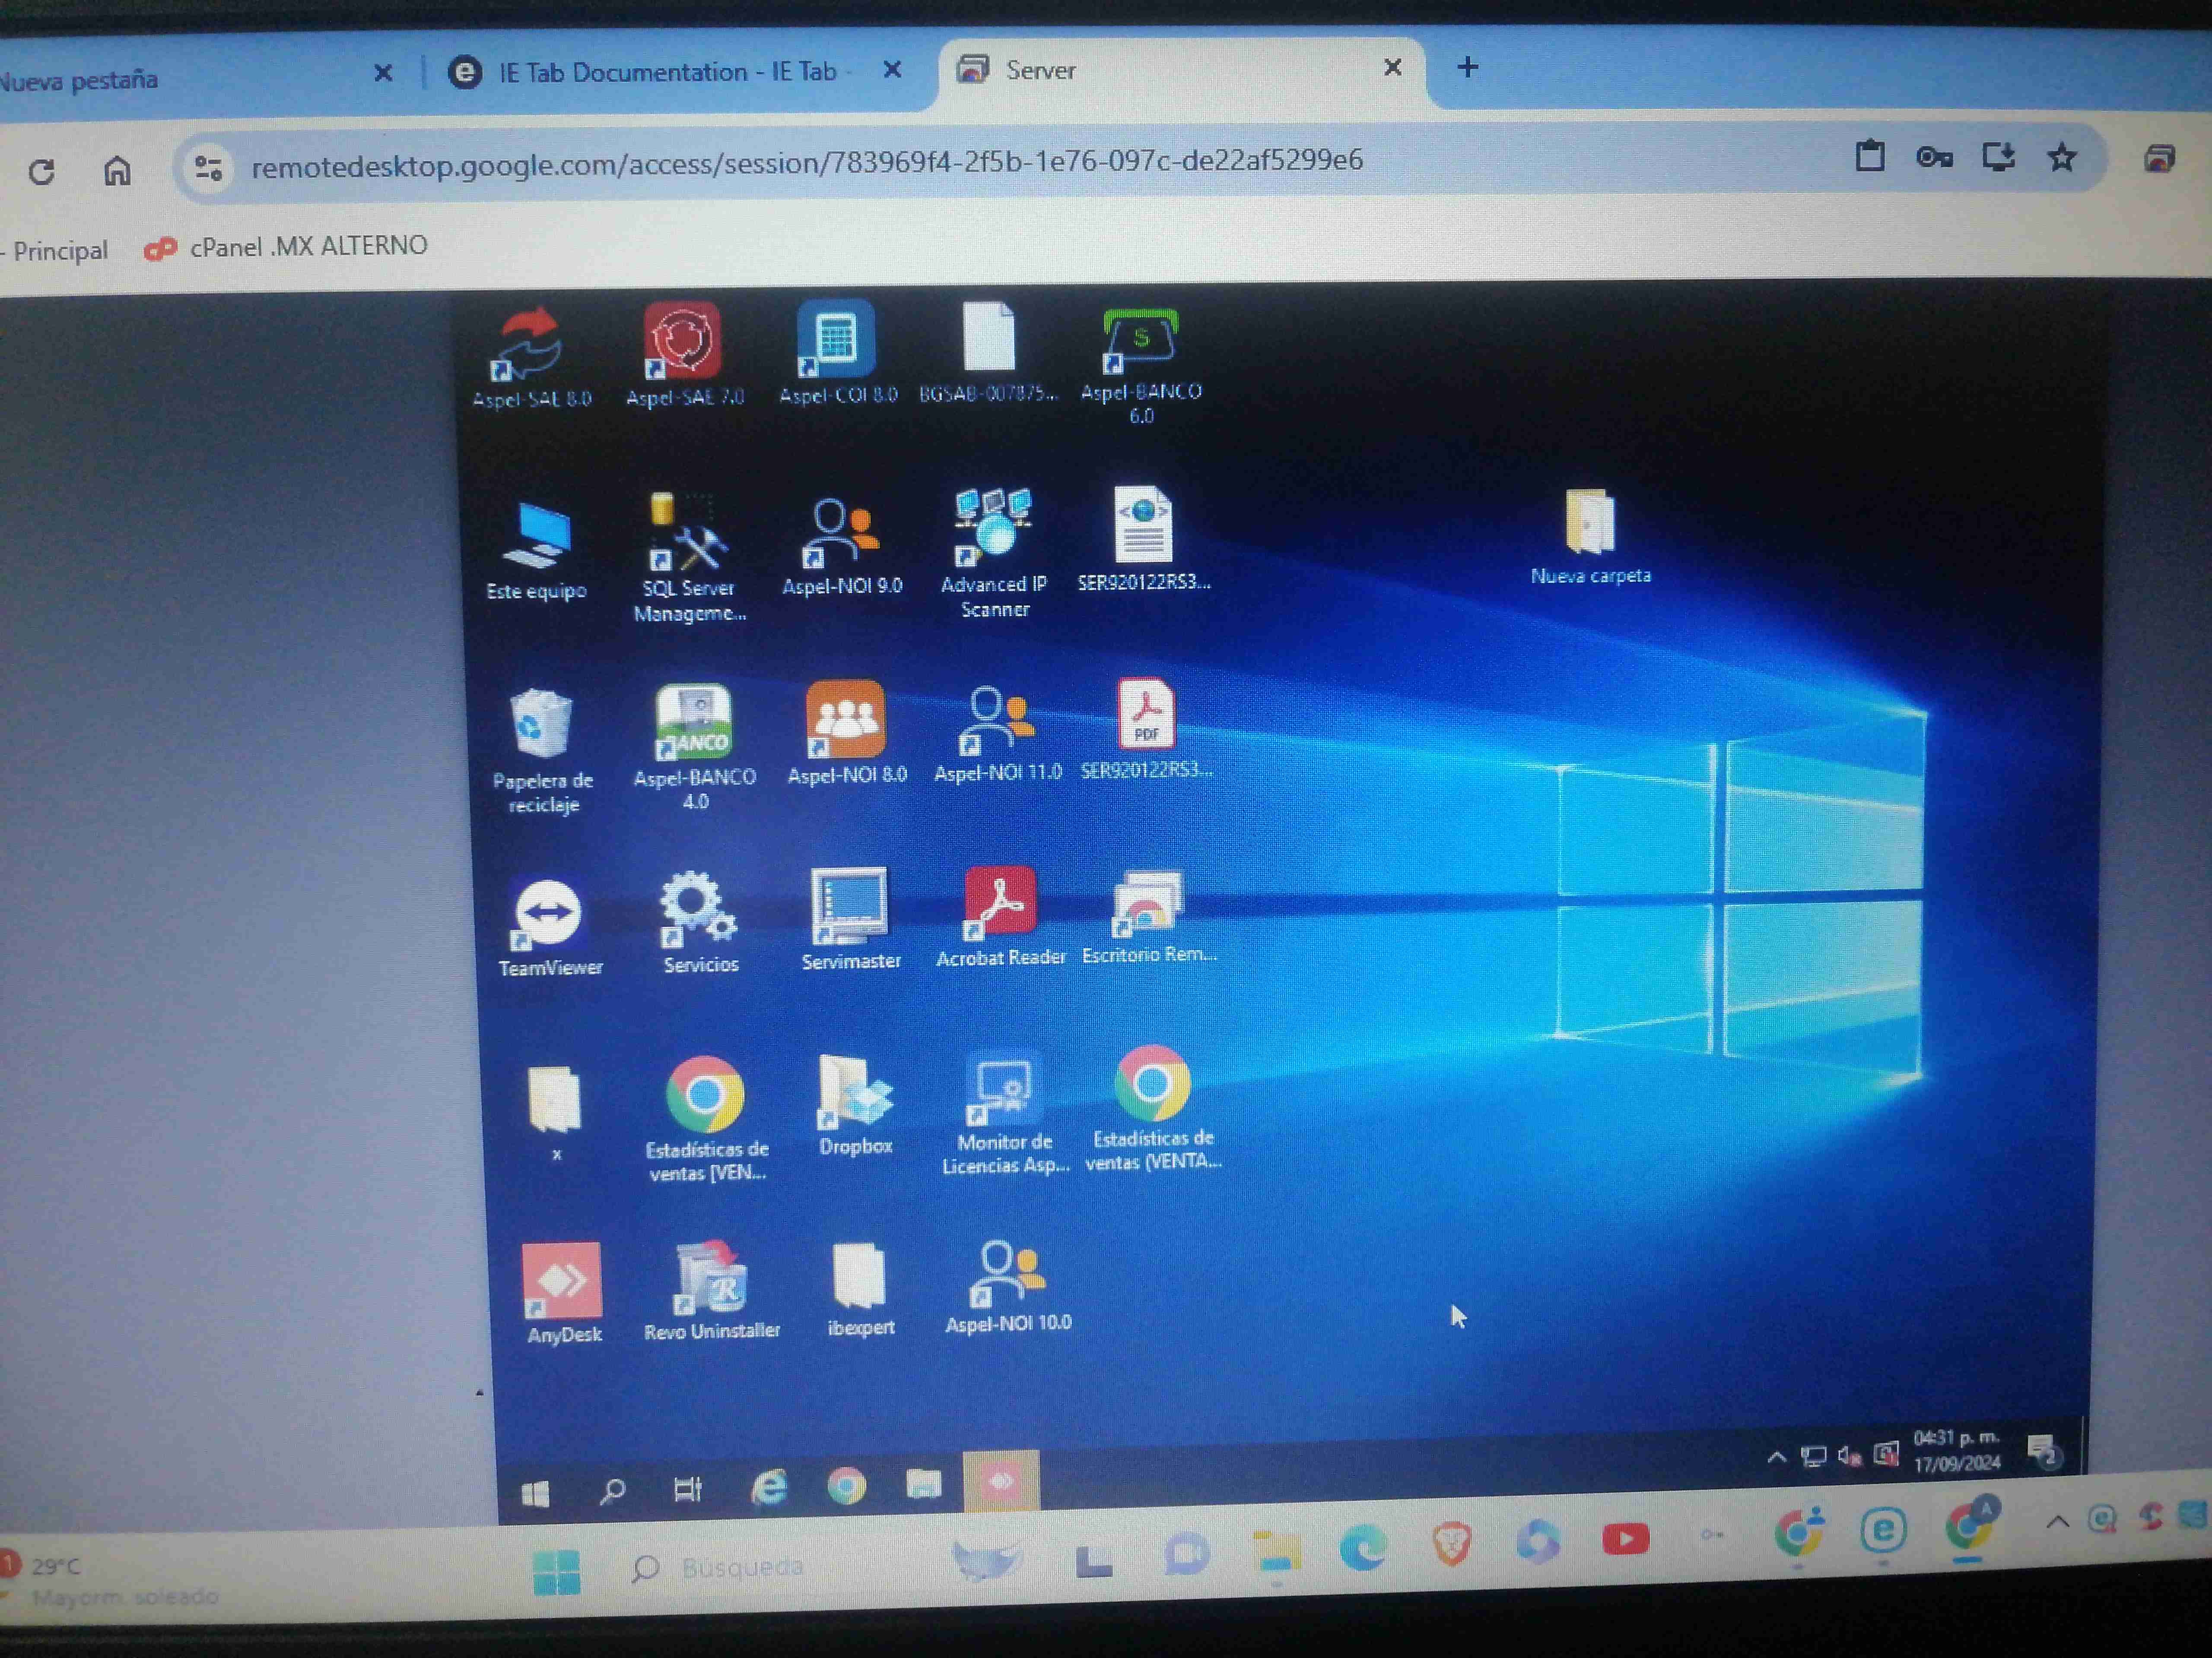
Task: Open the cPanel .MX ALTERNO bookmark
Action: [286, 247]
